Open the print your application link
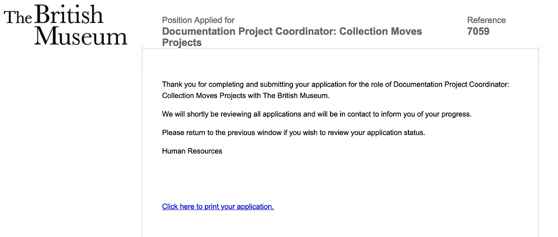Screen dimensions: 558x237 (x=218, y=207)
